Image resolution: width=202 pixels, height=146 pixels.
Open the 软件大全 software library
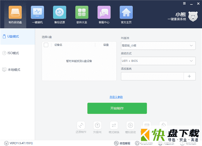pos(82,15)
